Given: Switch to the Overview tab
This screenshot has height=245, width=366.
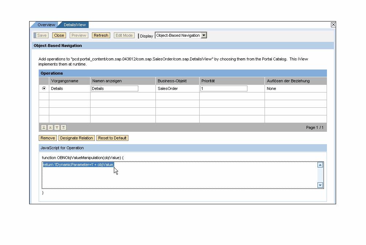Looking at the screenshot, I should point(46,25).
